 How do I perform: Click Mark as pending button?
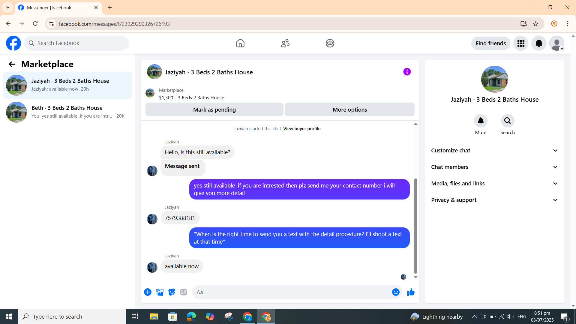[x=214, y=109]
